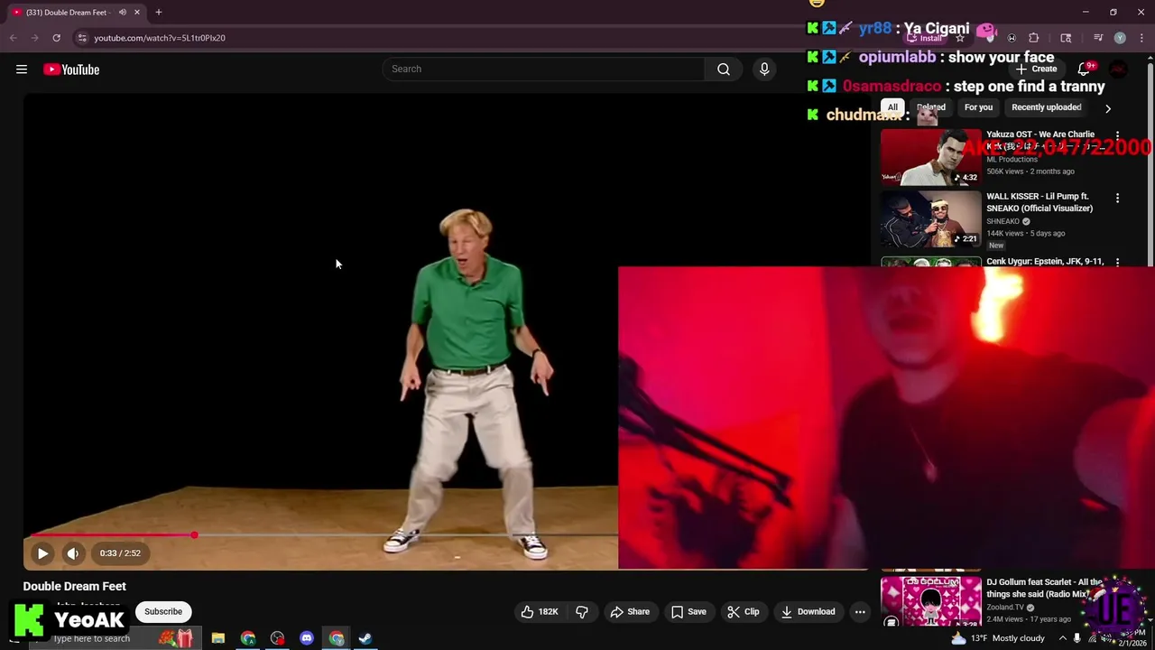This screenshot has height=650, width=1155.
Task: Bookmark this page with the star icon
Action: coord(960,38)
